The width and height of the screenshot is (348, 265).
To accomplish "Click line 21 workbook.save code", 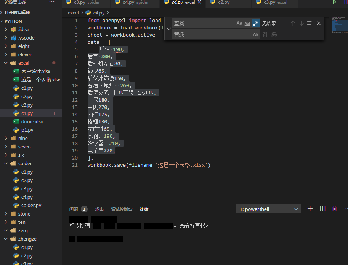I will [149, 165].
